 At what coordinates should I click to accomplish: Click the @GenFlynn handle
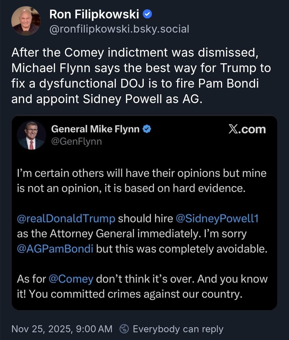point(77,141)
